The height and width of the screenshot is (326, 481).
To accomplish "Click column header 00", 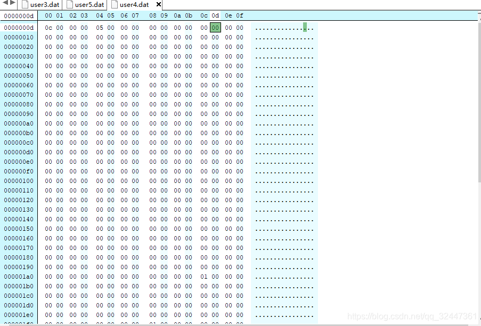I will tap(48, 15).
